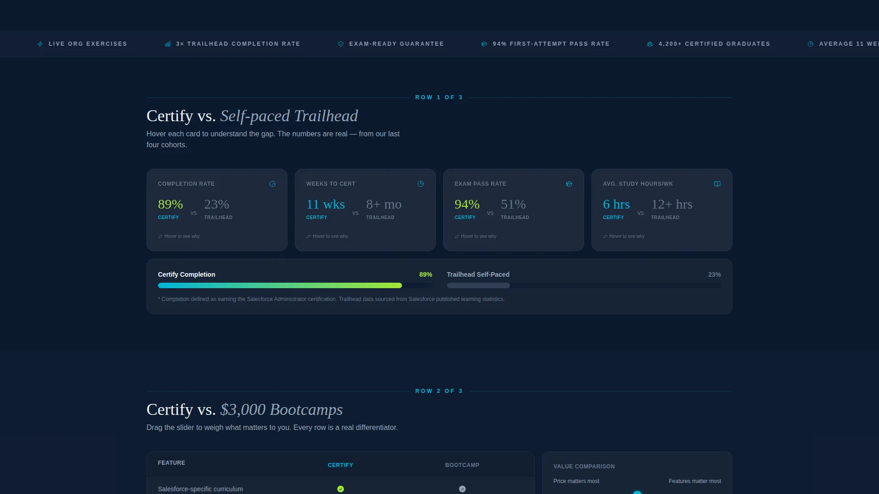Click the '8+ mo' Trailhead value
The height and width of the screenshot is (494, 879).
pos(384,204)
